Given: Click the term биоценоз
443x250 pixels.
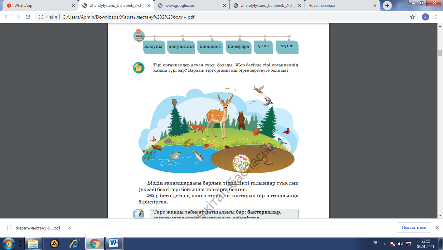Looking at the screenshot, I should coord(210,47).
